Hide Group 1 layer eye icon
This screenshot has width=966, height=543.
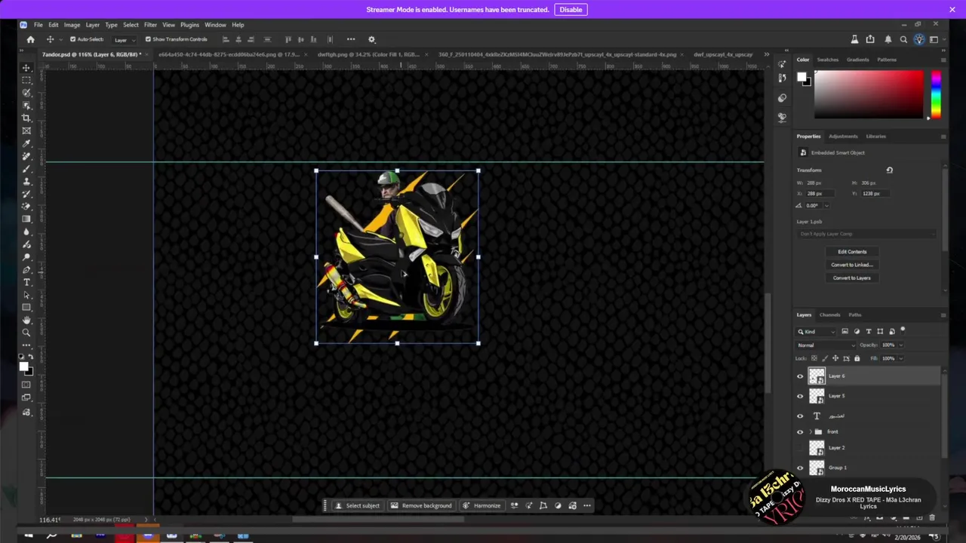tap(800, 468)
